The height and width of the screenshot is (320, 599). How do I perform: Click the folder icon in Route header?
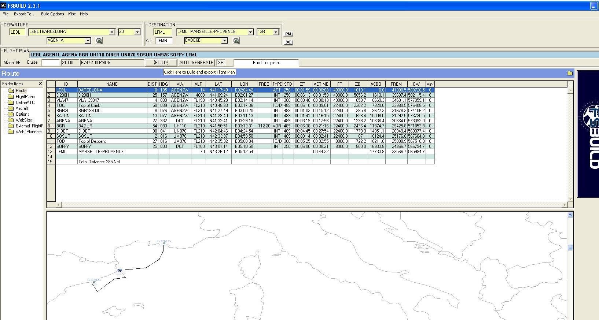[x=570, y=73]
